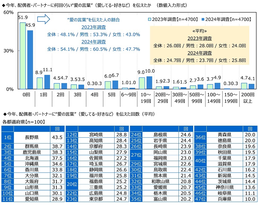Image resolution: width=258 pixels, height=207 pixels.
Task: Select the 長野県 cell in the ranking table
Action: click(x=31, y=138)
